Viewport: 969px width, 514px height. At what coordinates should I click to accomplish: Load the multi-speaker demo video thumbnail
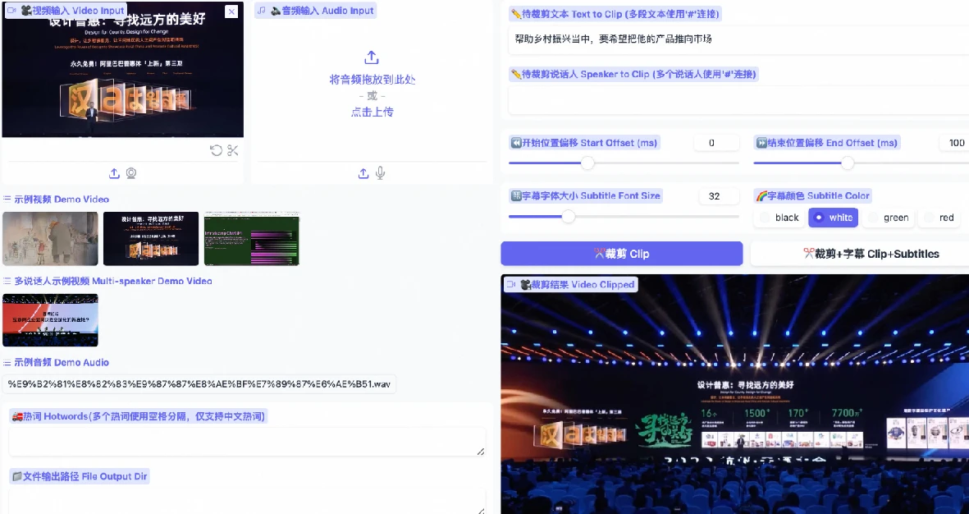tap(50, 320)
